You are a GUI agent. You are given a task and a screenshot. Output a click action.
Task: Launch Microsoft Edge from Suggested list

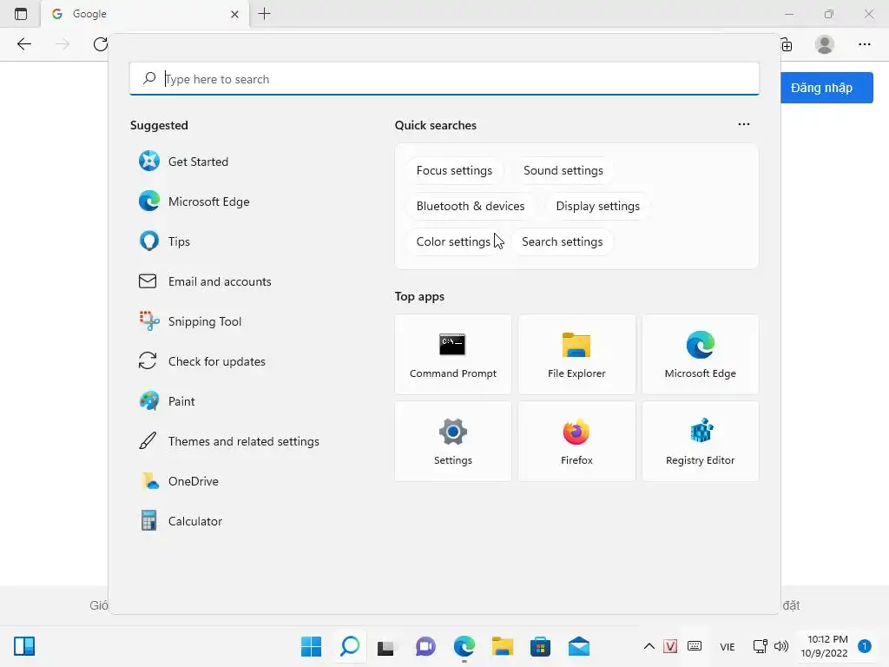[194, 201]
